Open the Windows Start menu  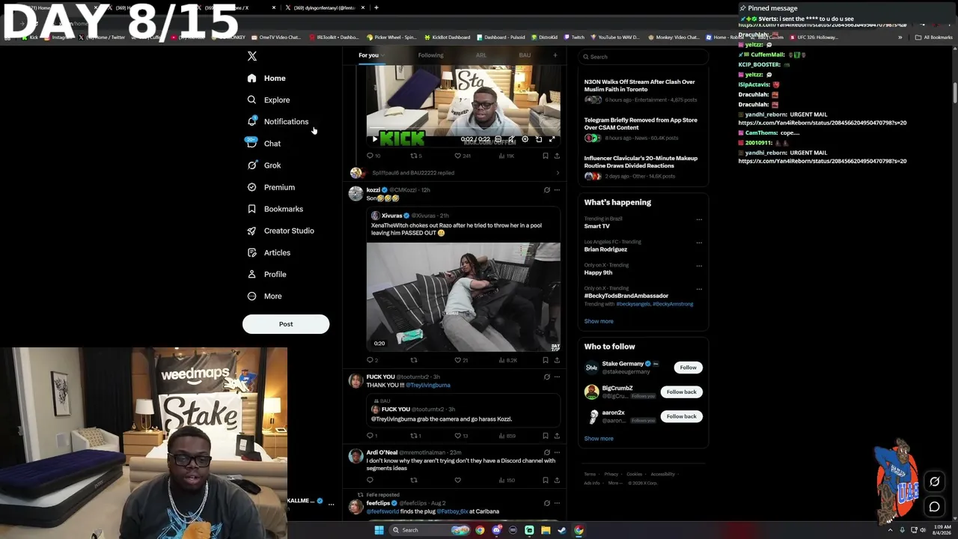coord(379,530)
